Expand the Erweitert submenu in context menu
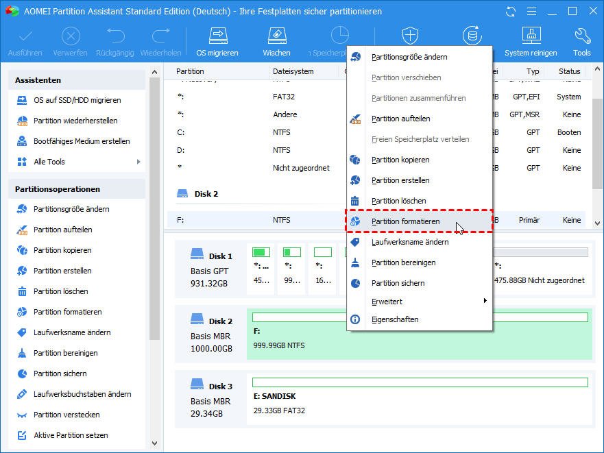This screenshot has width=604, height=453. tap(420, 302)
